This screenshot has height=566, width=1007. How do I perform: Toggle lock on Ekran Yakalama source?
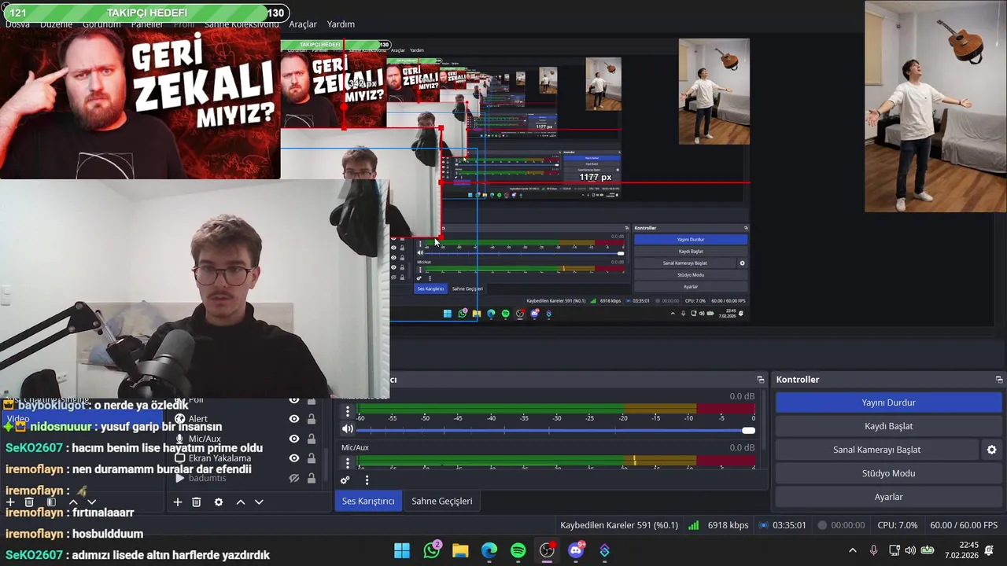[x=312, y=458]
